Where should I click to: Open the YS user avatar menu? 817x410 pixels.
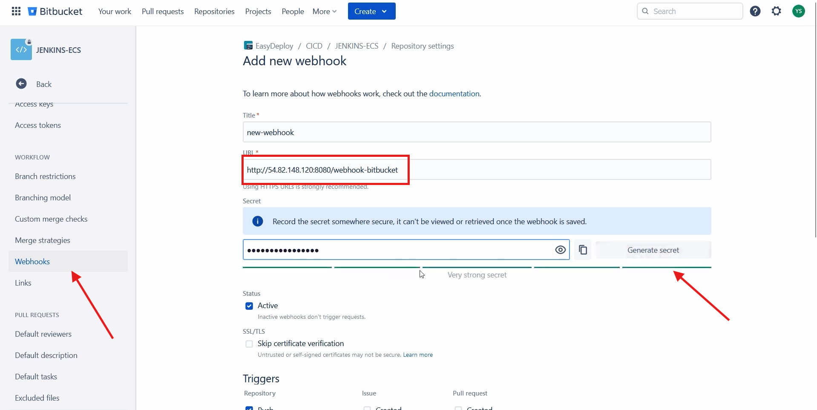point(799,11)
